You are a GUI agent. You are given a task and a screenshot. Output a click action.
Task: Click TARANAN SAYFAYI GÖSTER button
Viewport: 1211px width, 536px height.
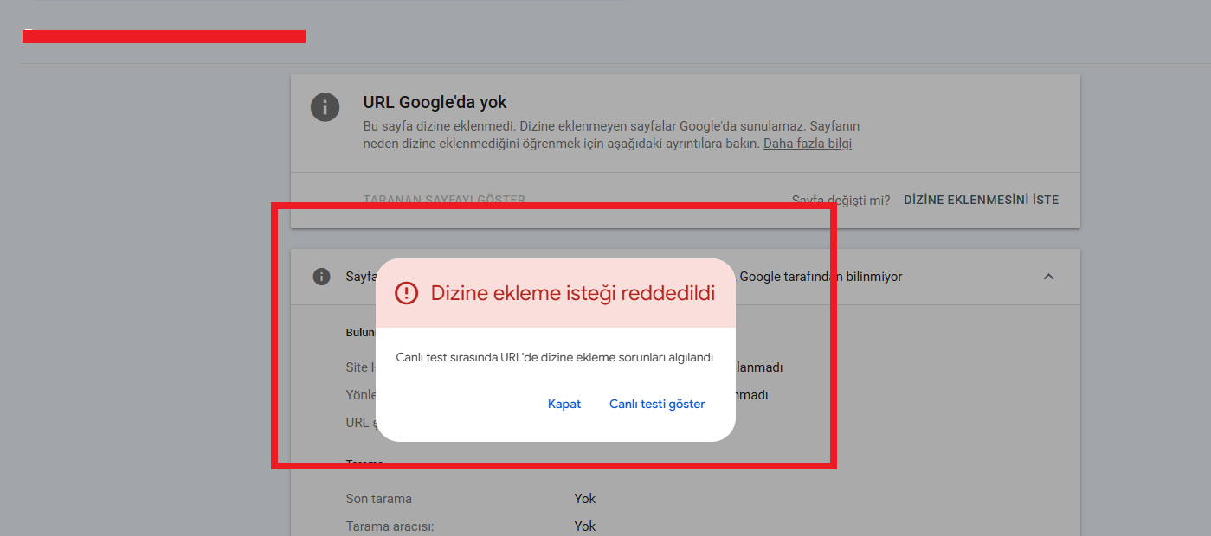coord(444,200)
